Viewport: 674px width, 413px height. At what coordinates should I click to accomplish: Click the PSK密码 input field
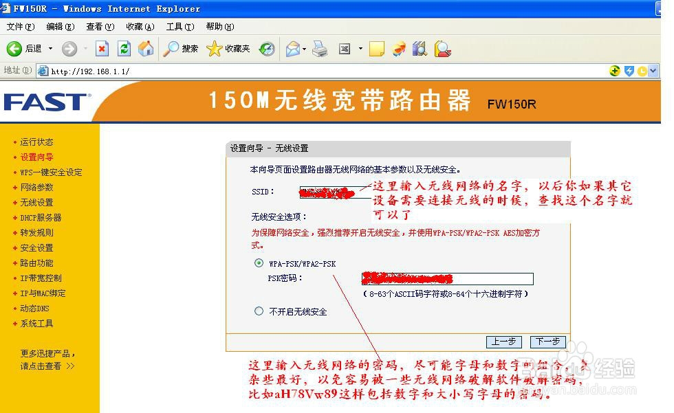tap(448, 278)
